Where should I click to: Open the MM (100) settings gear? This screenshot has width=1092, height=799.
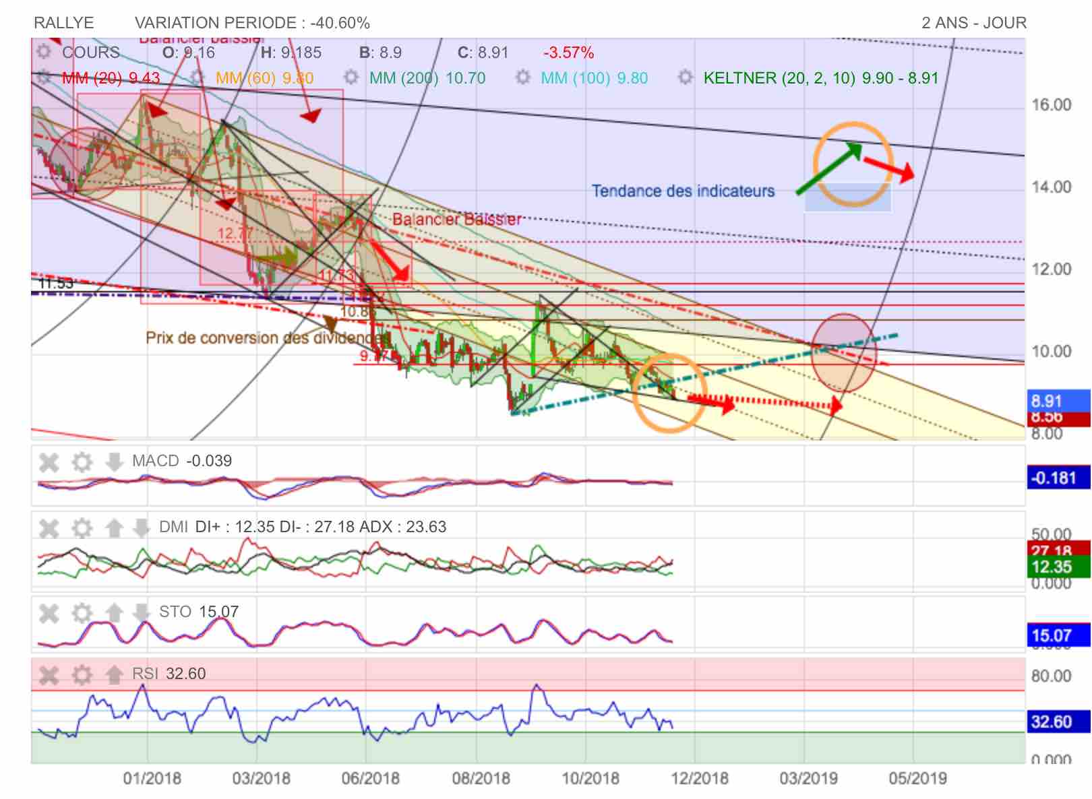point(522,77)
